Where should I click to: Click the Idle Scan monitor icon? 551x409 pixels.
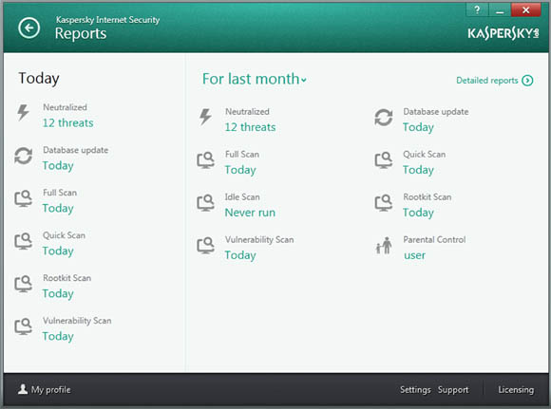click(205, 202)
